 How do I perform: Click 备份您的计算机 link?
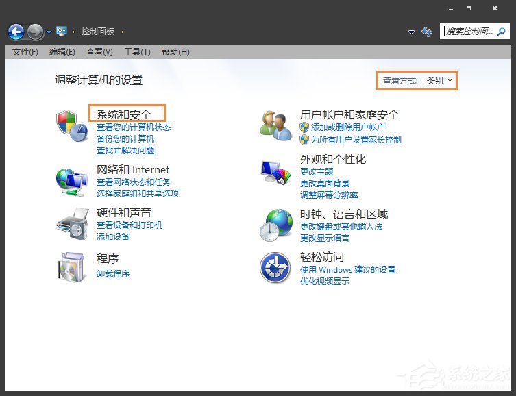(x=125, y=139)
